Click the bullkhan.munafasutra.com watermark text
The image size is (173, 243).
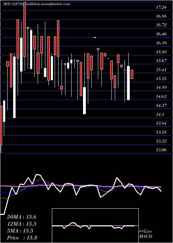click(x=47, y=4)
